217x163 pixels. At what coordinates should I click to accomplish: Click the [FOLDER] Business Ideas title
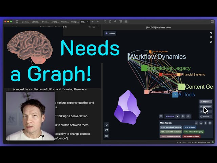pos(158,28)
